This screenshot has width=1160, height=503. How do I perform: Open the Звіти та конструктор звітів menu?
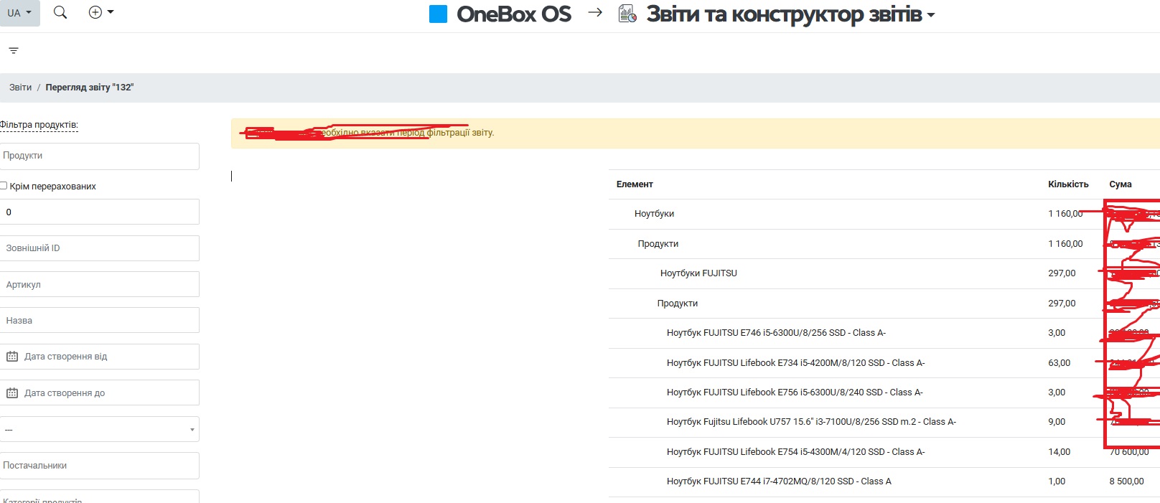[790, 14]
